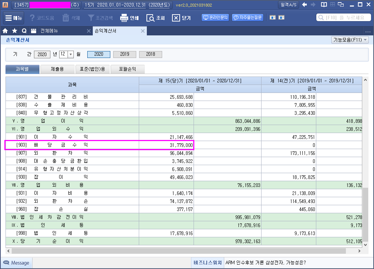Open the book icon in title bar
Image resolution: width=374 pixels, height=269 pixels.
coord(324,5)
